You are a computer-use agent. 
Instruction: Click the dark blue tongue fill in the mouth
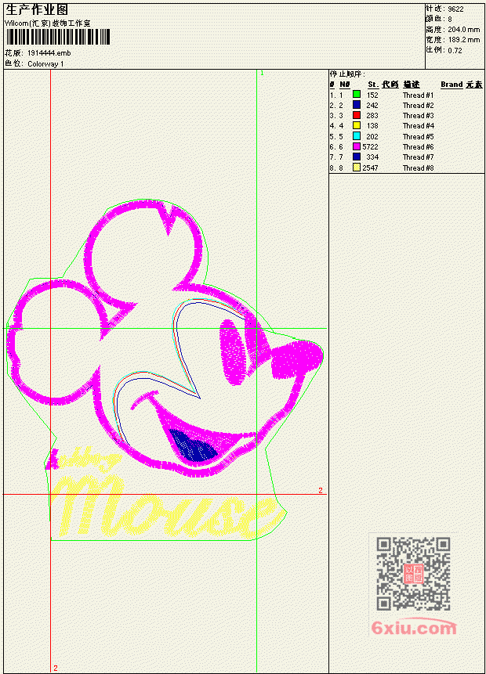(194, 446)
